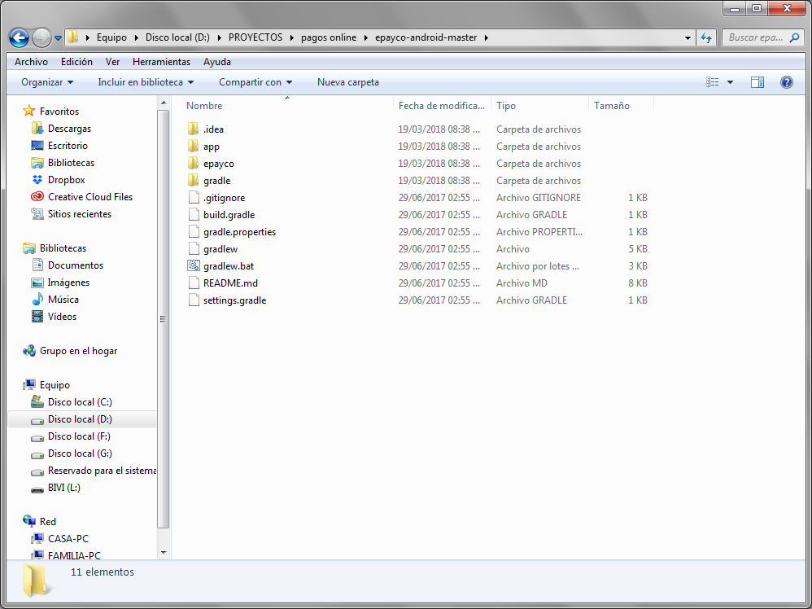This screenshot has width=812, height=609.
Task: Open the Edición menu
Action: point(76,62)
